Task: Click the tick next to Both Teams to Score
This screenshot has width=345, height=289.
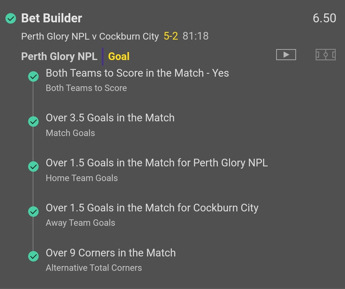Action: pyautogui.click(x=33, y=77)
